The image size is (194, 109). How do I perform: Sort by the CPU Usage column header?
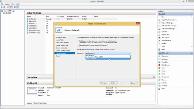tap(60, 16)
